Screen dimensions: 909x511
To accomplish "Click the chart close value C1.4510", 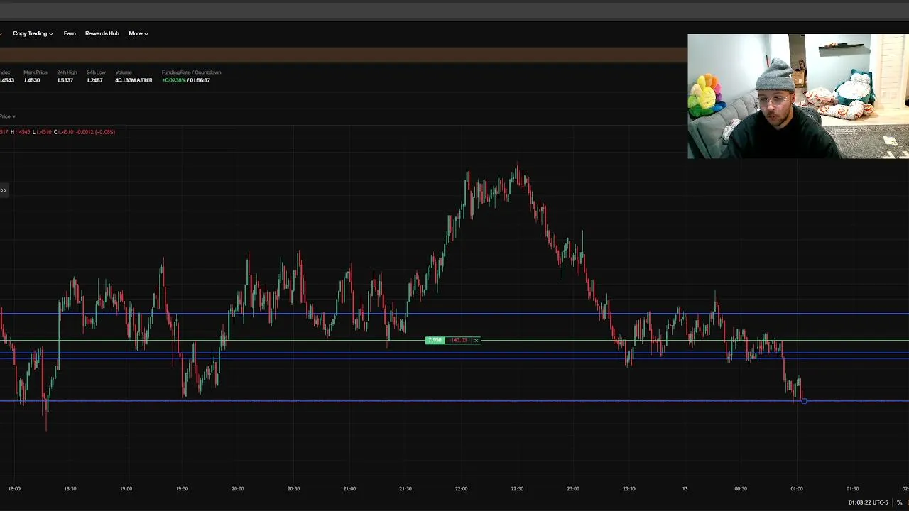I will pyautogui.click(x=65, y=132).
